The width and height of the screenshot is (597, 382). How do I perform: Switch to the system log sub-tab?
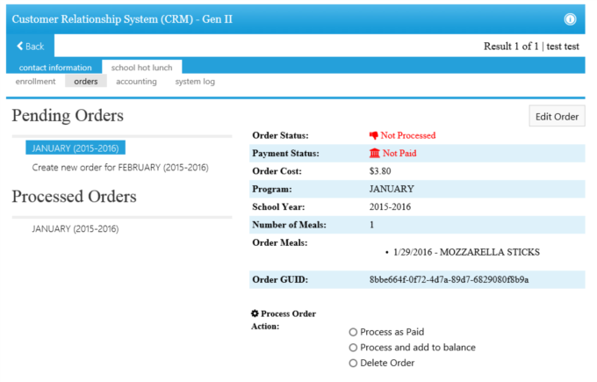click(x=195, y=82)
